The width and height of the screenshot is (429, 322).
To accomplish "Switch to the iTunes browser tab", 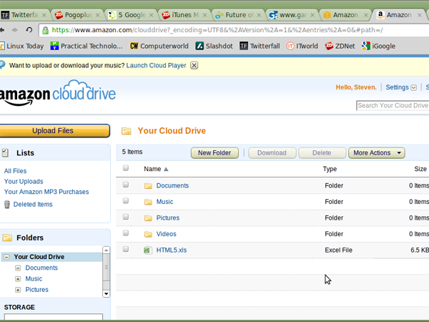I will pos(184,15).
